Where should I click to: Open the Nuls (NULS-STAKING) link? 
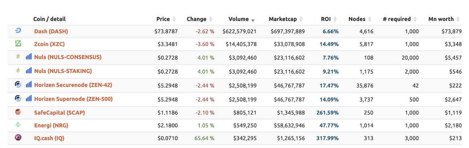coord(63,71)
